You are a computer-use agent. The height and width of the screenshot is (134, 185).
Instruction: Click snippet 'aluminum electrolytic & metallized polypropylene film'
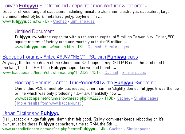click(49, 17)
